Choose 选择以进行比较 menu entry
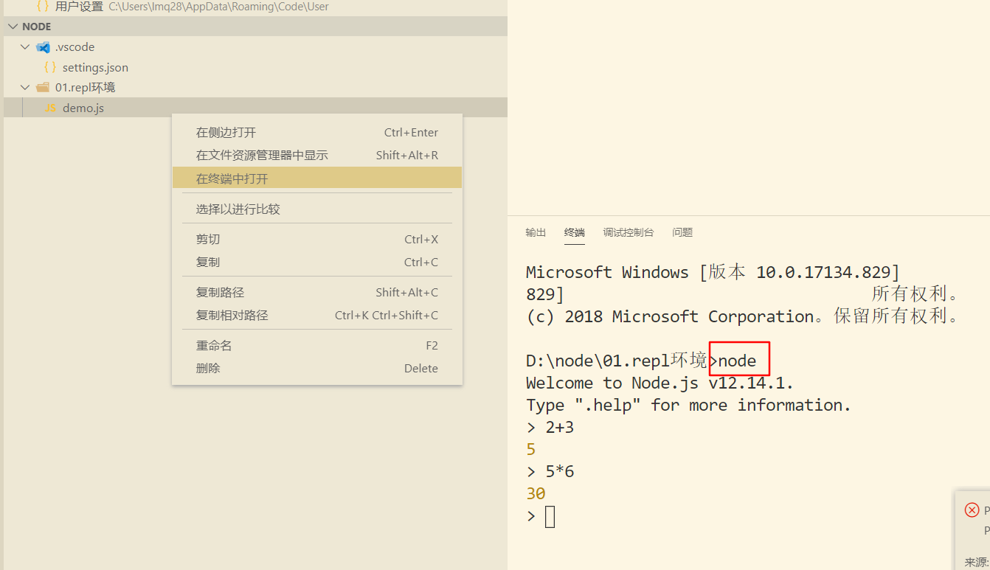The width and height of the screenshot is (990, 570). pos(317,209)
